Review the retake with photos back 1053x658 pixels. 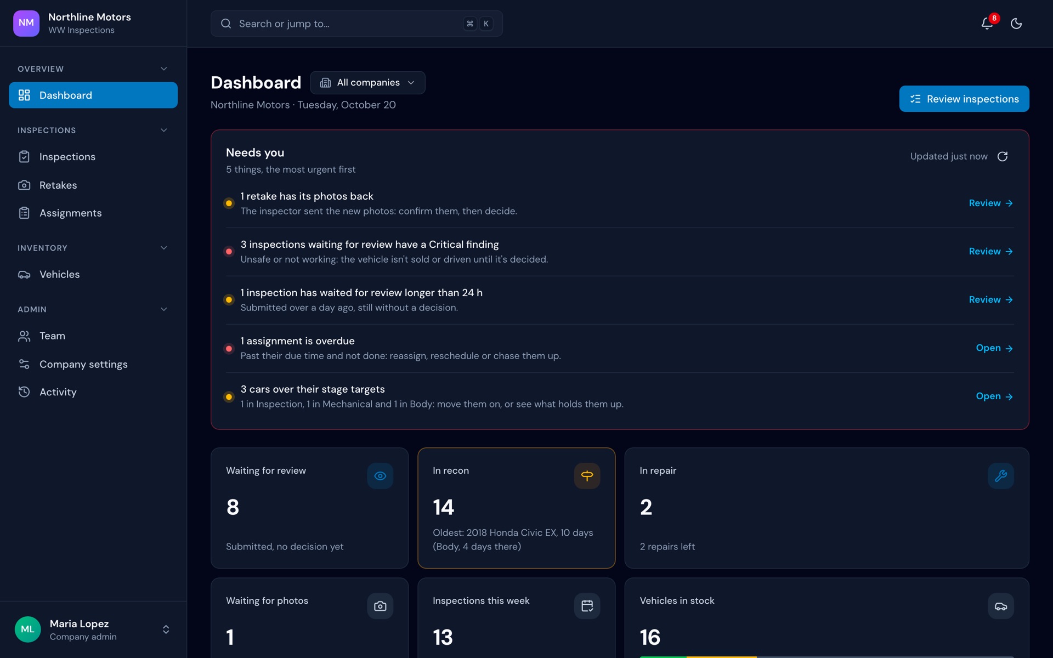pyautogui.click(x=990, y=203)
